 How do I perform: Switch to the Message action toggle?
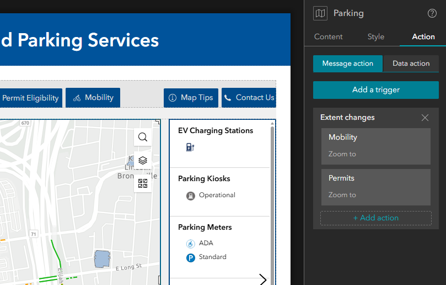click(348, 64)
